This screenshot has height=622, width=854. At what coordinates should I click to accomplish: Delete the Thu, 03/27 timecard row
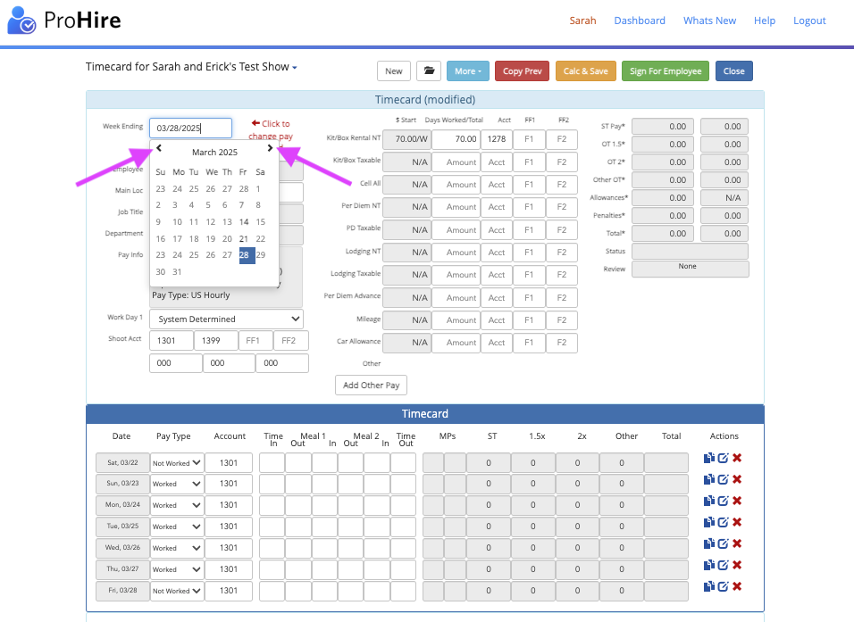(x=737, y=565)
